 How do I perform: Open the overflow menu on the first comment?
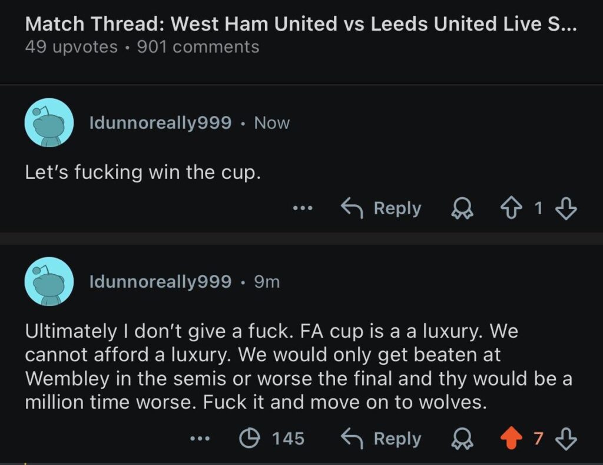pyautogui.click(x=302, y=208)
